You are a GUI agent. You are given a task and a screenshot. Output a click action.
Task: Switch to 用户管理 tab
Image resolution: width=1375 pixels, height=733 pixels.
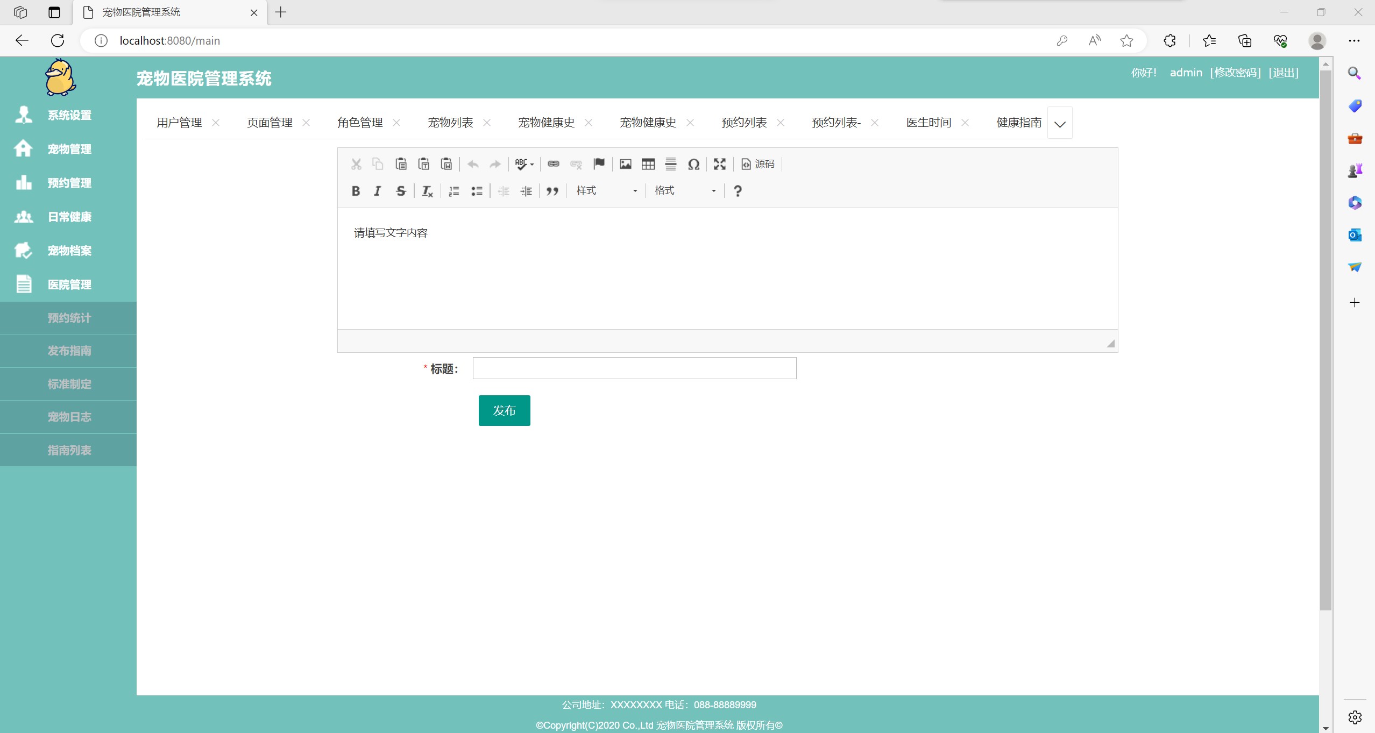(179, 123)
